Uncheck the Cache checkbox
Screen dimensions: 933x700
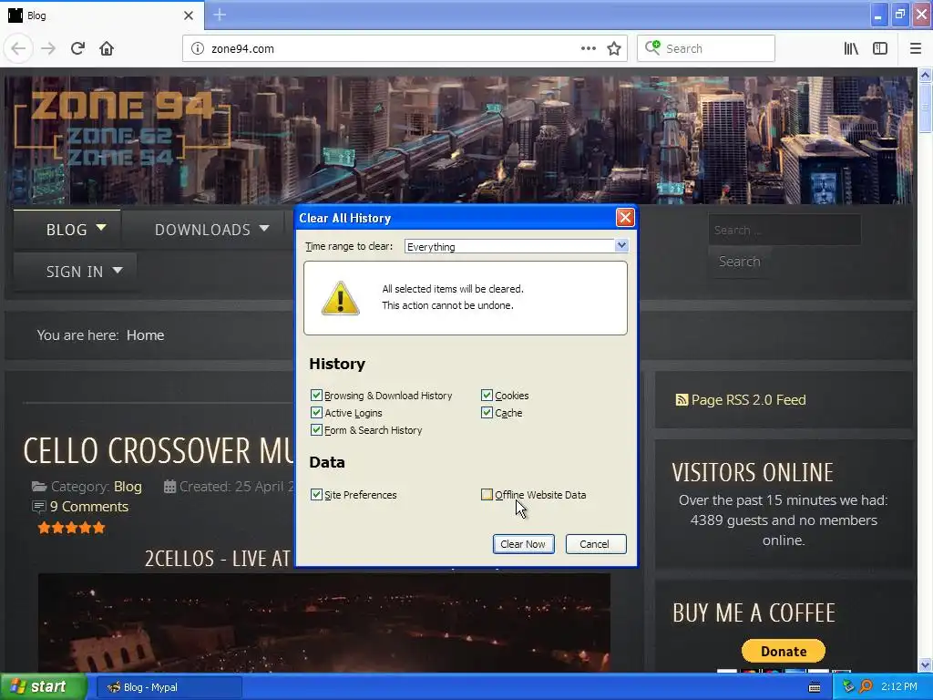pyautogui.click(x=487, y=413)
